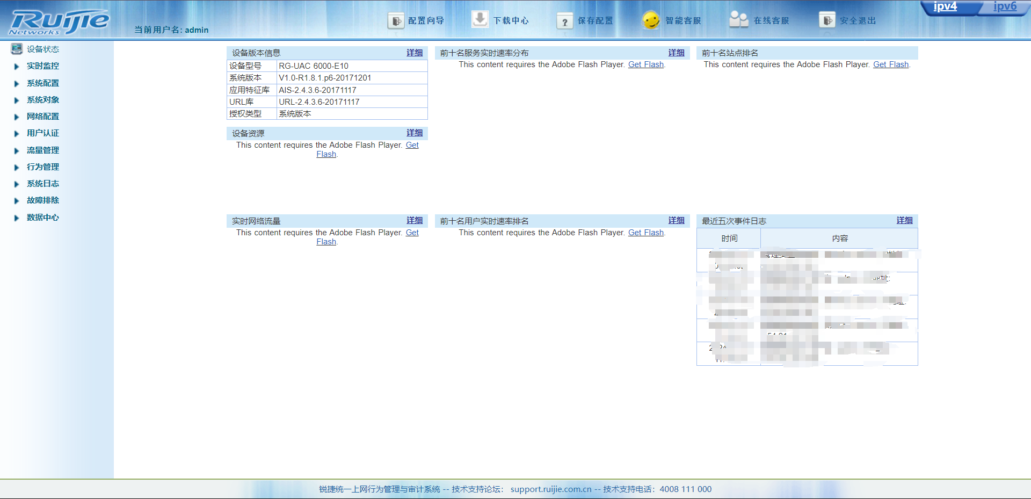Click the RG-UAC 6000-E10 model value
The image size is (1031, 499).
click(x=314, y=66)
